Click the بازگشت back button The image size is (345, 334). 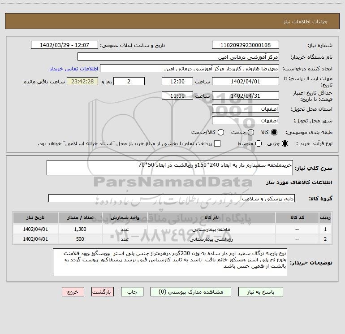click(103, 292)
